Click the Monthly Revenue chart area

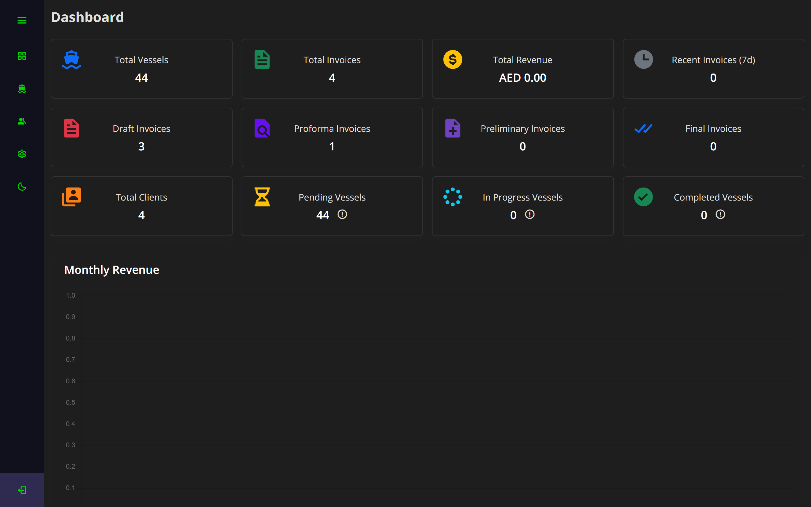[436, 392]
